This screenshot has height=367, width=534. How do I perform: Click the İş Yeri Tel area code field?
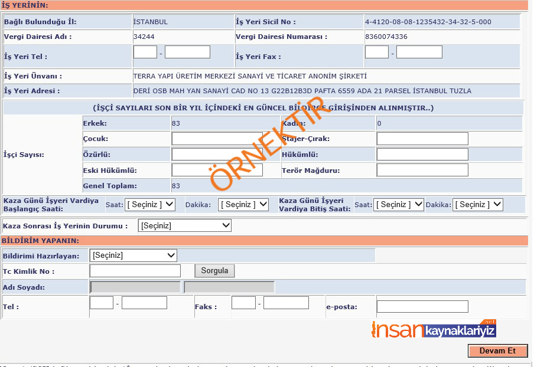(x=145, y=52)
